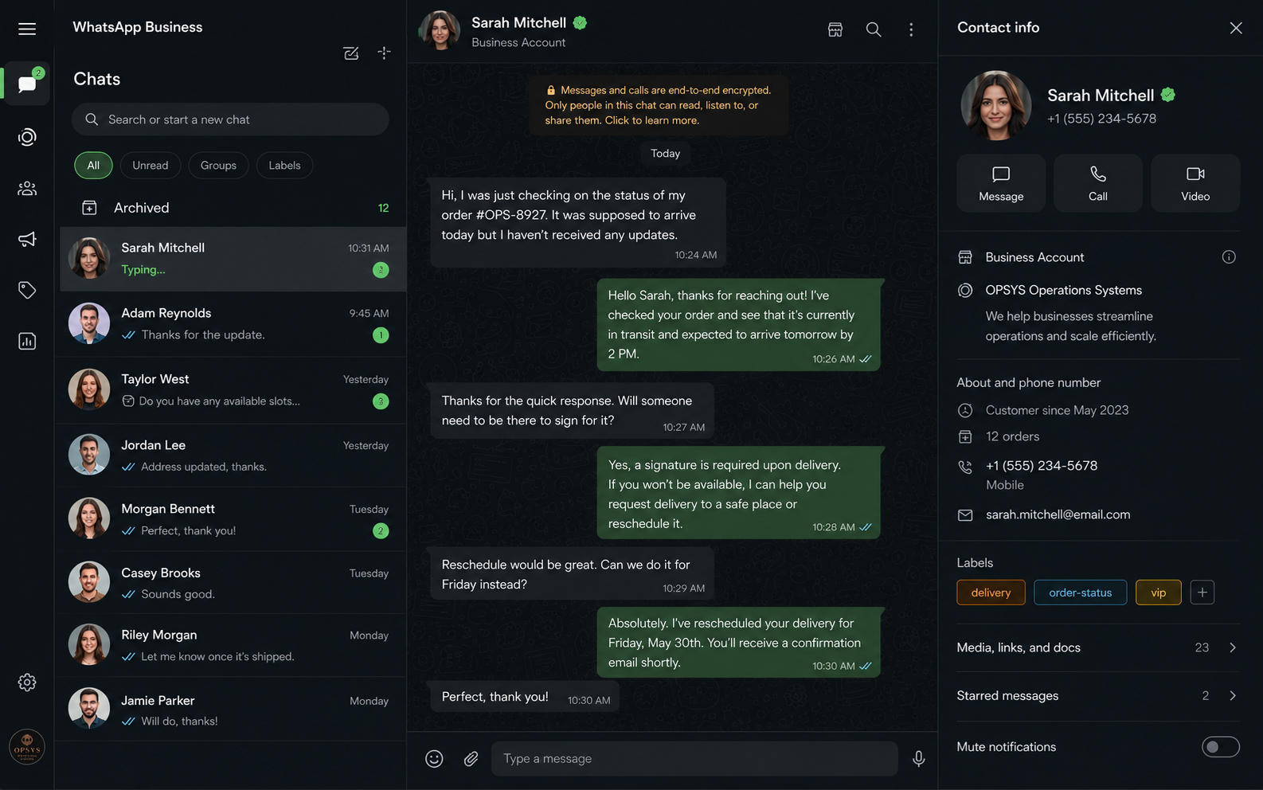Start a Video call from Contact info
1263x790 pixels.
[x=1195, y=183]
